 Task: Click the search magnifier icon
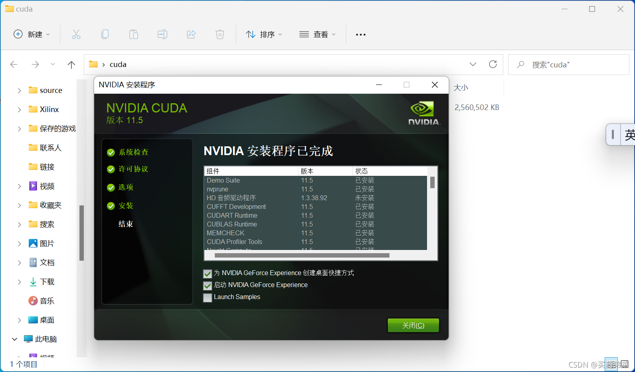(x=520, y=65)
